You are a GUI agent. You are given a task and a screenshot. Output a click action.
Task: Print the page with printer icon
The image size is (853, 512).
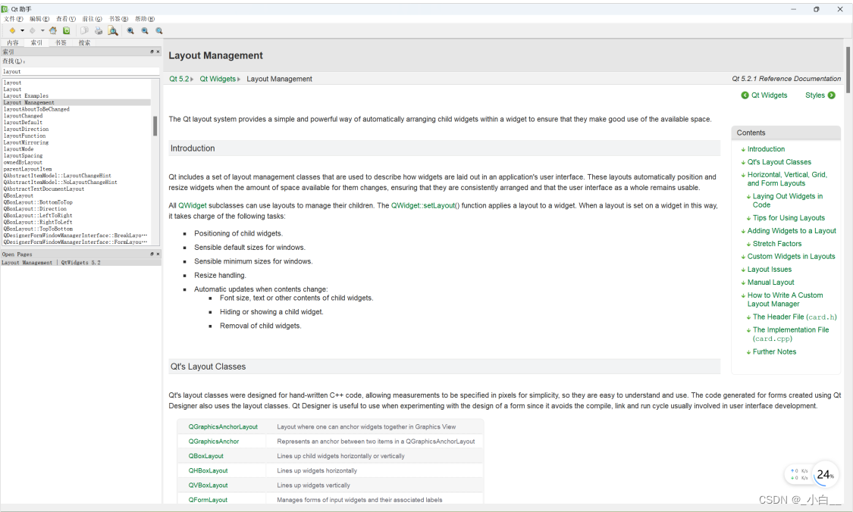pyautogui.click(x=99, y=31)
